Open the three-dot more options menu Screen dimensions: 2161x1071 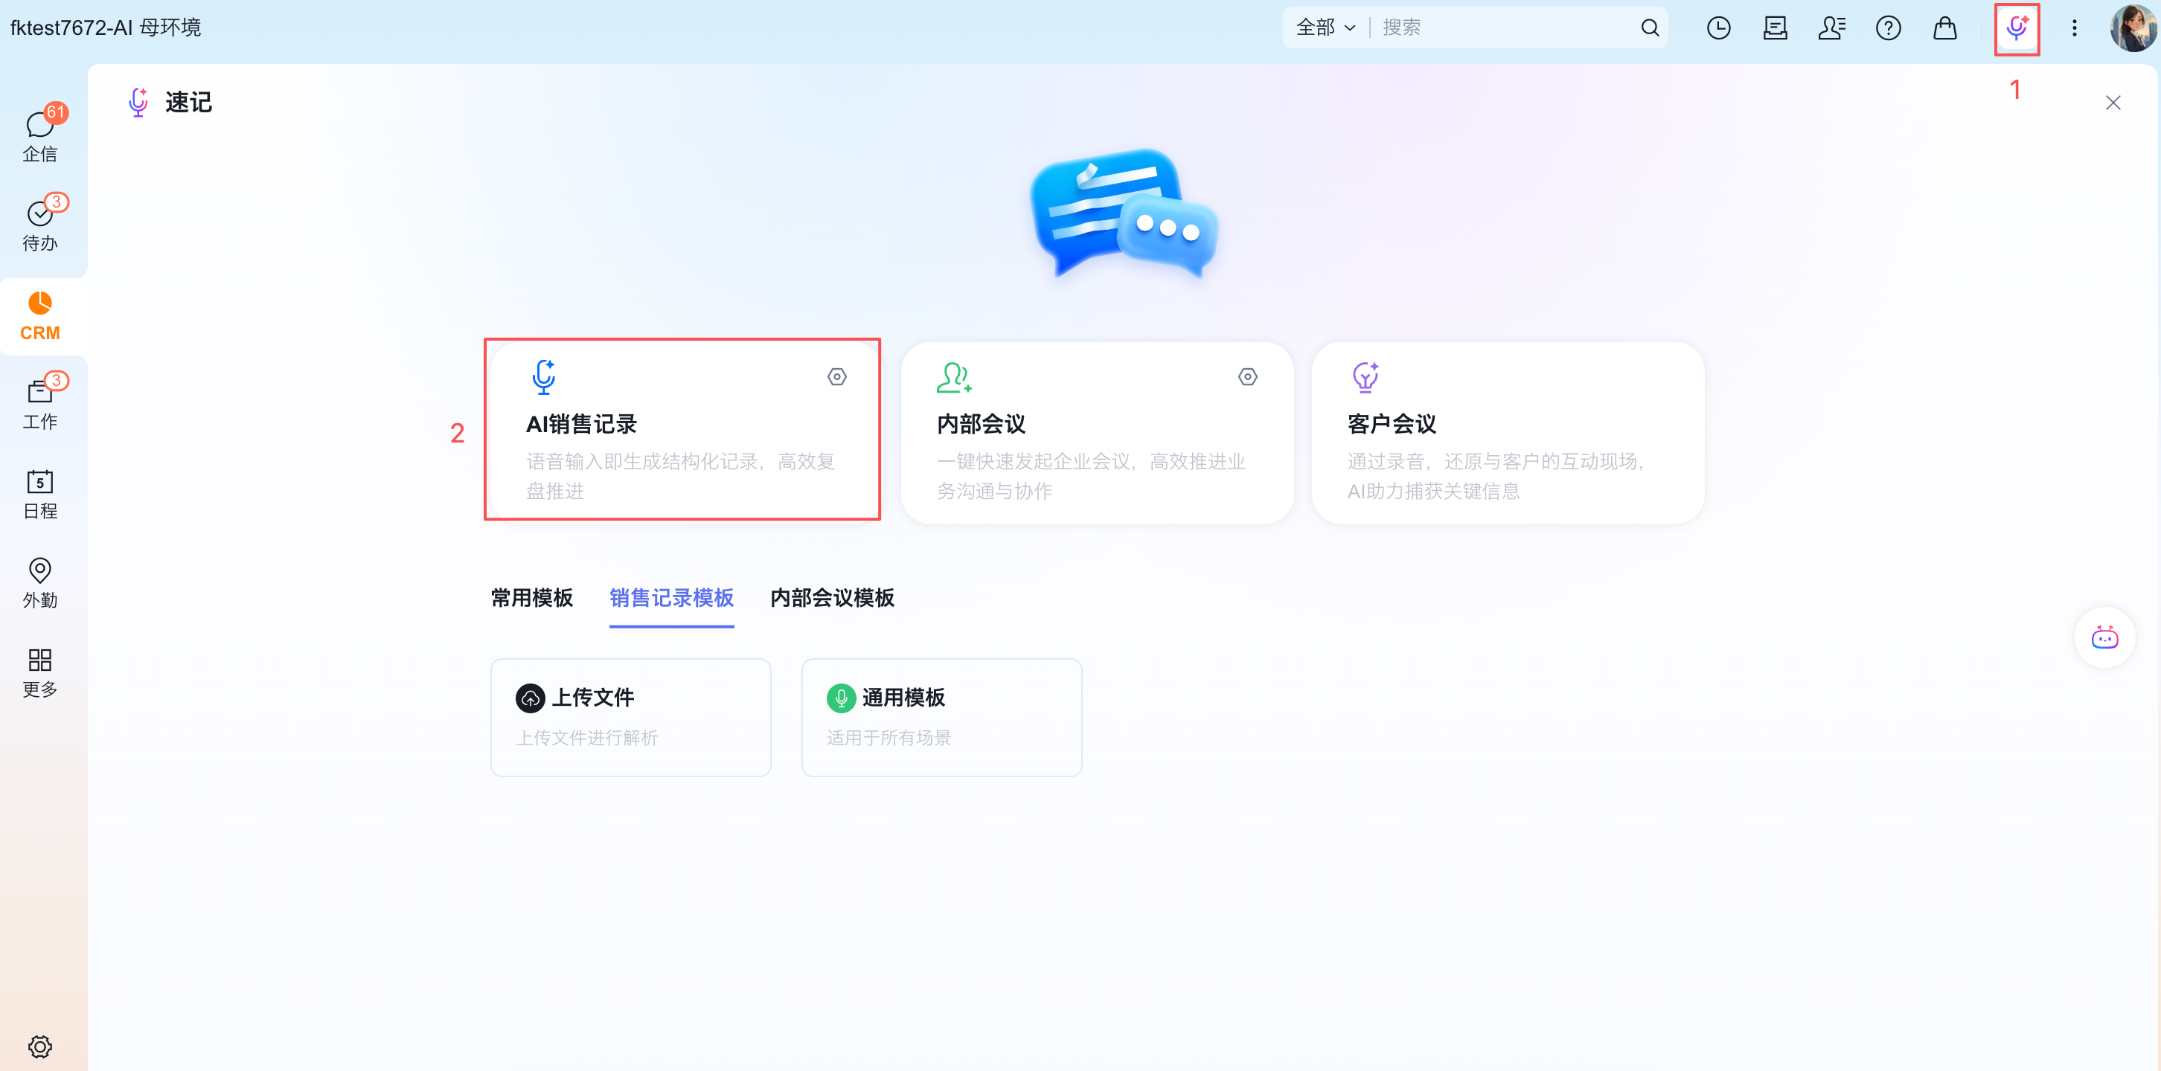click(2074, 28)
